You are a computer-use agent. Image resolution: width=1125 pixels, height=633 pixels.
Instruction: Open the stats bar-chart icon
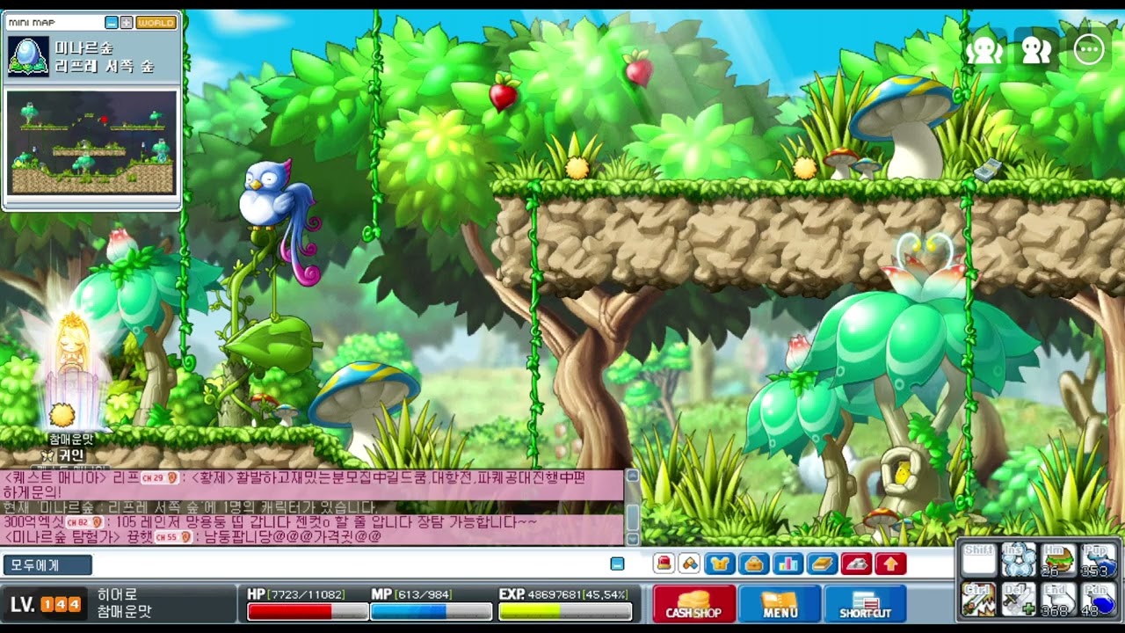[x=787, y=564]
